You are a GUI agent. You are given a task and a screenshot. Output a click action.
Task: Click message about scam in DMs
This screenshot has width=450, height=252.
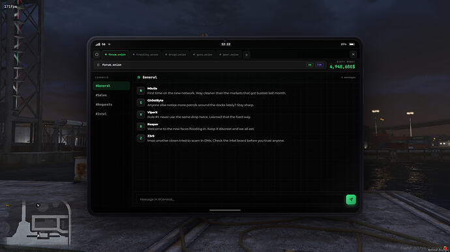click(216, 141)
